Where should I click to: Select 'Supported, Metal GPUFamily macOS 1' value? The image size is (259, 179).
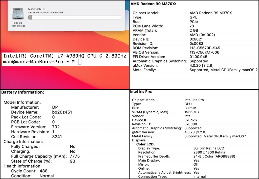(x=215, y=136)
